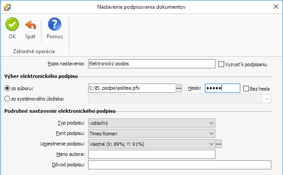
Task: Click the Meno autora input field
Action: coord(152,155)
